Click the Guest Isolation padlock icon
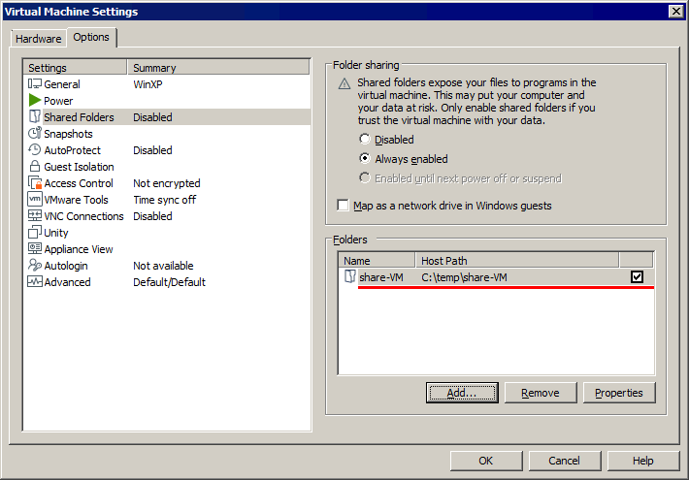Image resolution: width=689 pixels, height=480 pixels. [35, 167]
